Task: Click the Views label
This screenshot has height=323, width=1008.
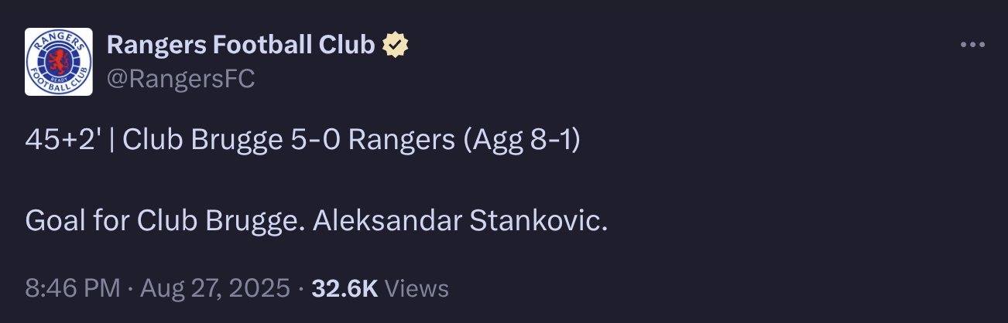Action: [x=417, y=288]
